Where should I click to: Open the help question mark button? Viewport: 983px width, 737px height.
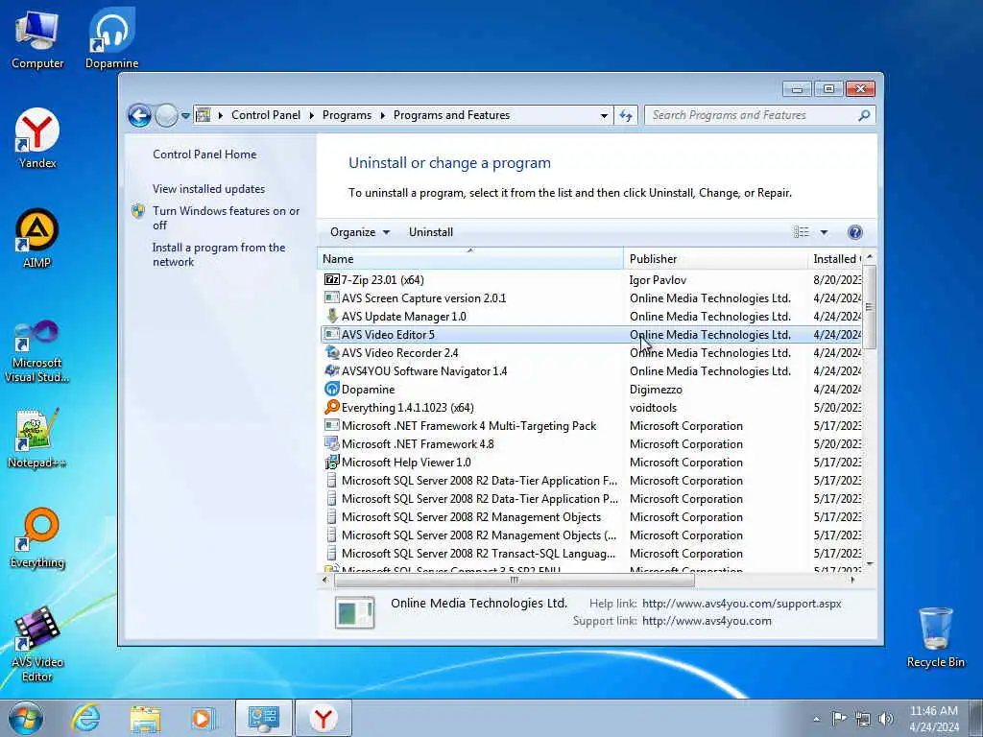[x=854, y=232]
